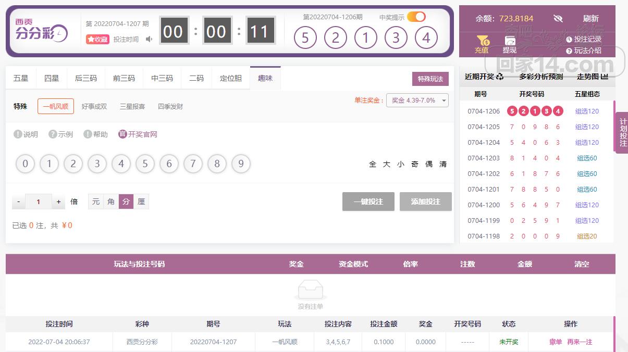
Task: Decrease multiplier with minus button
Action: [19, 202]
